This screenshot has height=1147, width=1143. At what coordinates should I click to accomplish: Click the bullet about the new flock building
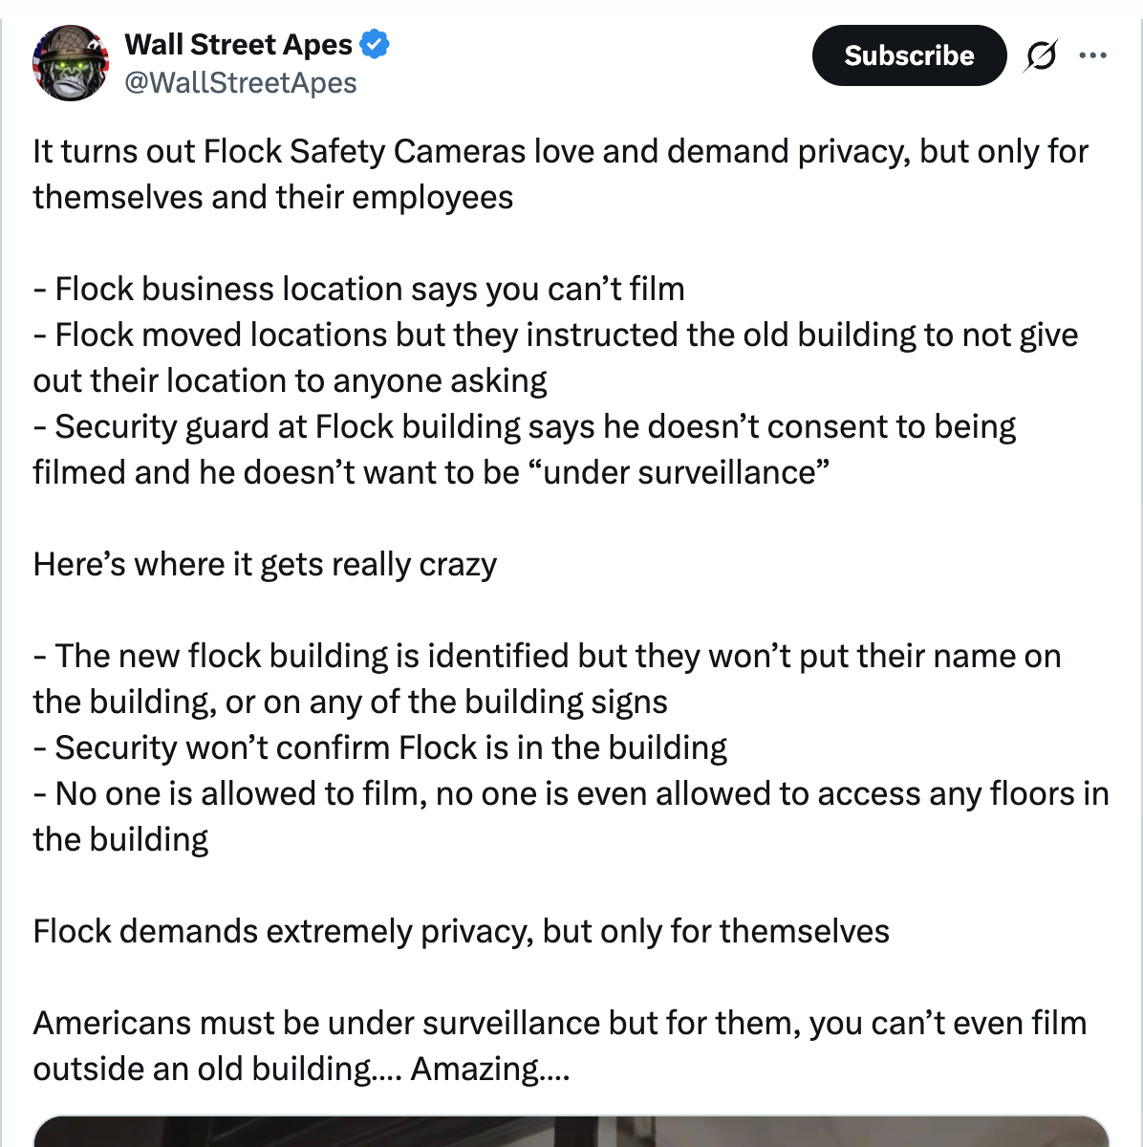tap(547, 679)
